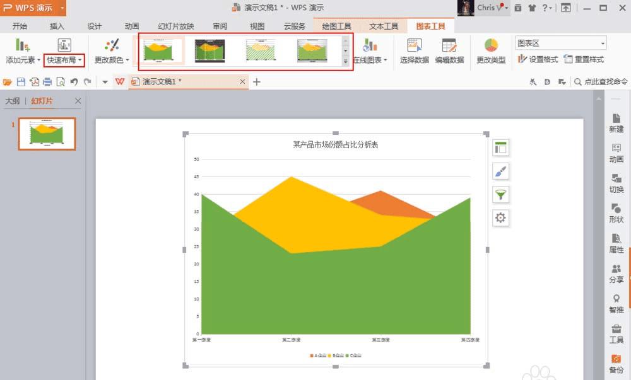Image resolution: width=631 pixels, height=380 pixels.
Task: Apply the dark background chart style
Action: (209, 50)
